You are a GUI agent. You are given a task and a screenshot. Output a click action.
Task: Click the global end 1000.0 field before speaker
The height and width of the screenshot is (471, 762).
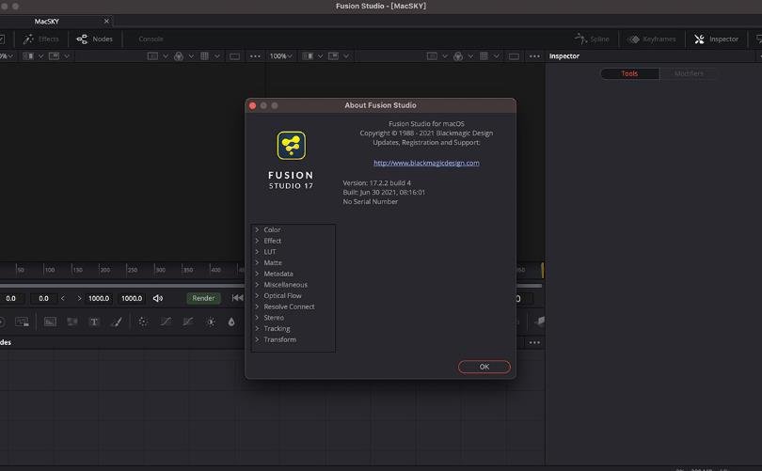(x=132, y=298)
